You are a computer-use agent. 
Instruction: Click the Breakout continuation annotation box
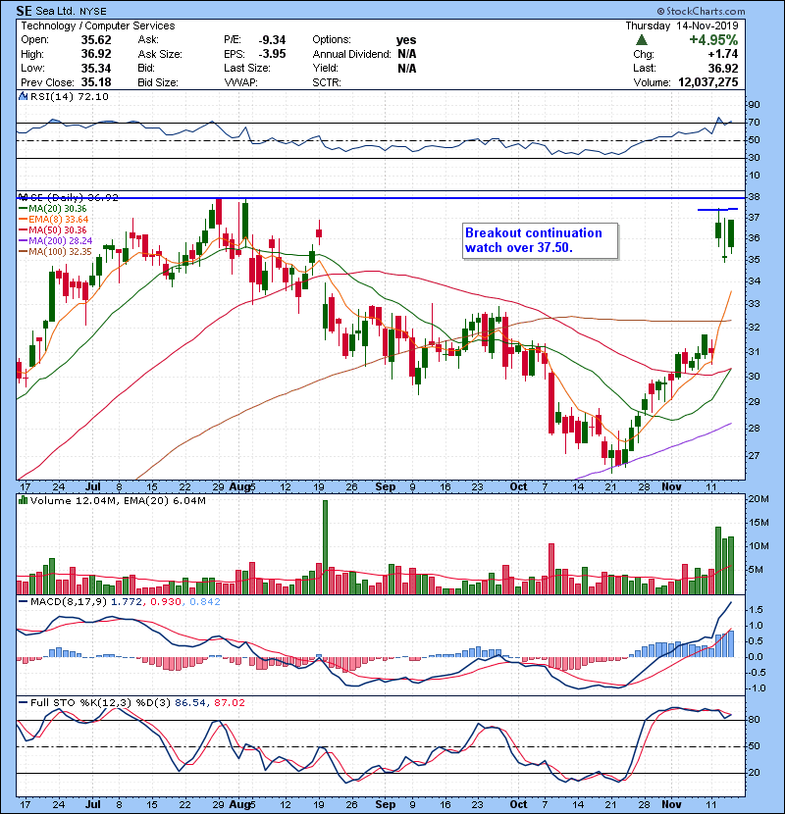click(540, 240)
